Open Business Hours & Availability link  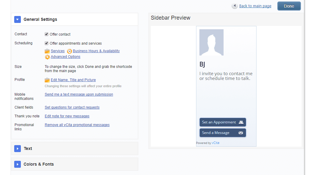96,51
